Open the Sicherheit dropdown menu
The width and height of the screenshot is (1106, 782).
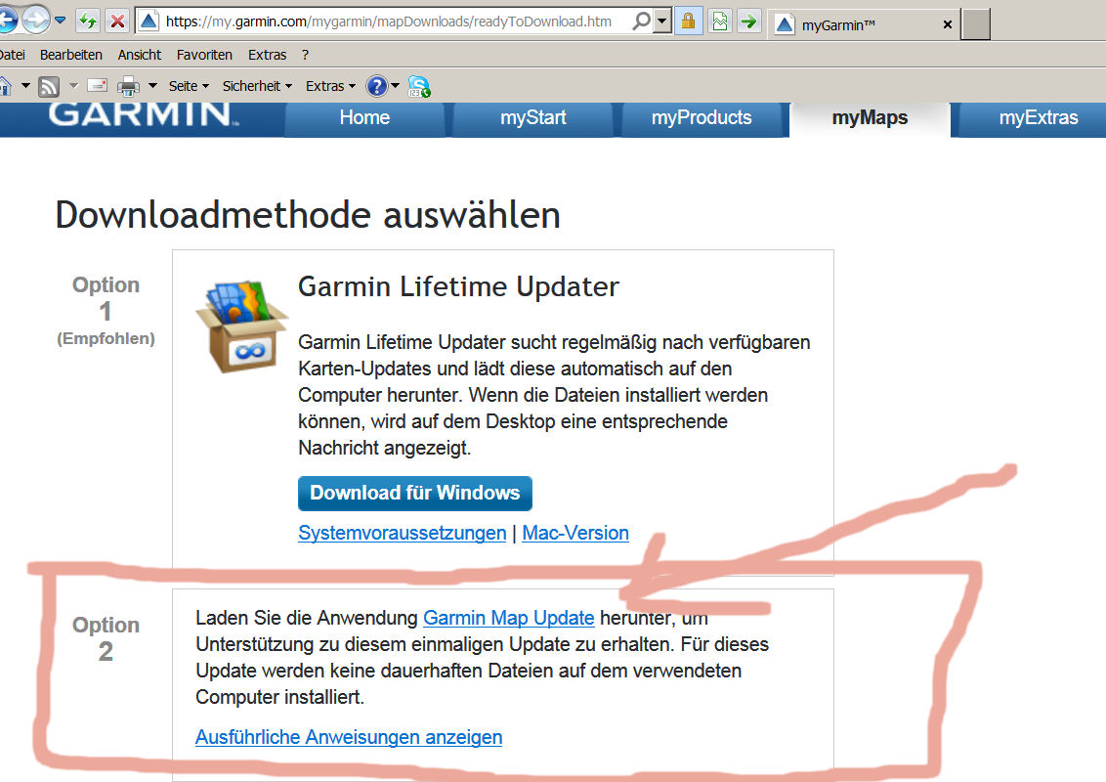[257, 86]
